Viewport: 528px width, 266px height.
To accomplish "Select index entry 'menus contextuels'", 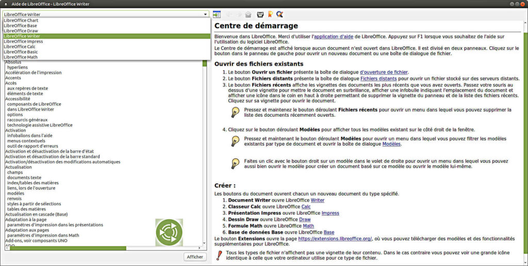I will 26,141.
